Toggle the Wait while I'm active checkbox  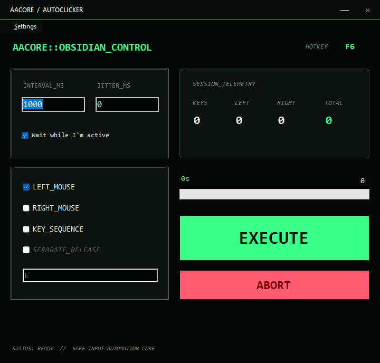pyautogui.click(x=25, y=135)
